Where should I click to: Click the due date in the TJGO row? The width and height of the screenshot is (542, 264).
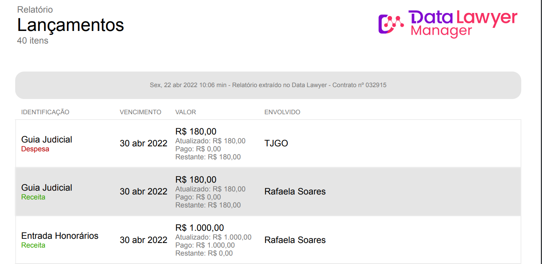click(143, 144)
